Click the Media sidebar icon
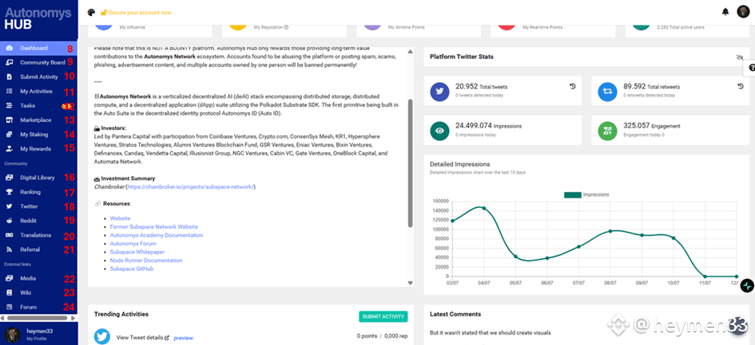Viewport: 755px width, 345px height. tap(9, 278)
